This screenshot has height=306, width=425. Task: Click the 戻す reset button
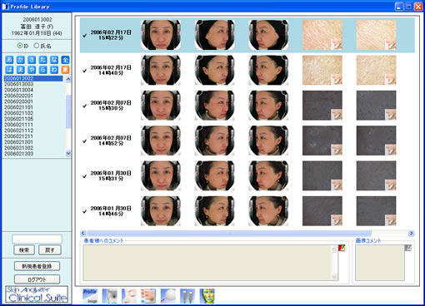click(x=50, y=250)
